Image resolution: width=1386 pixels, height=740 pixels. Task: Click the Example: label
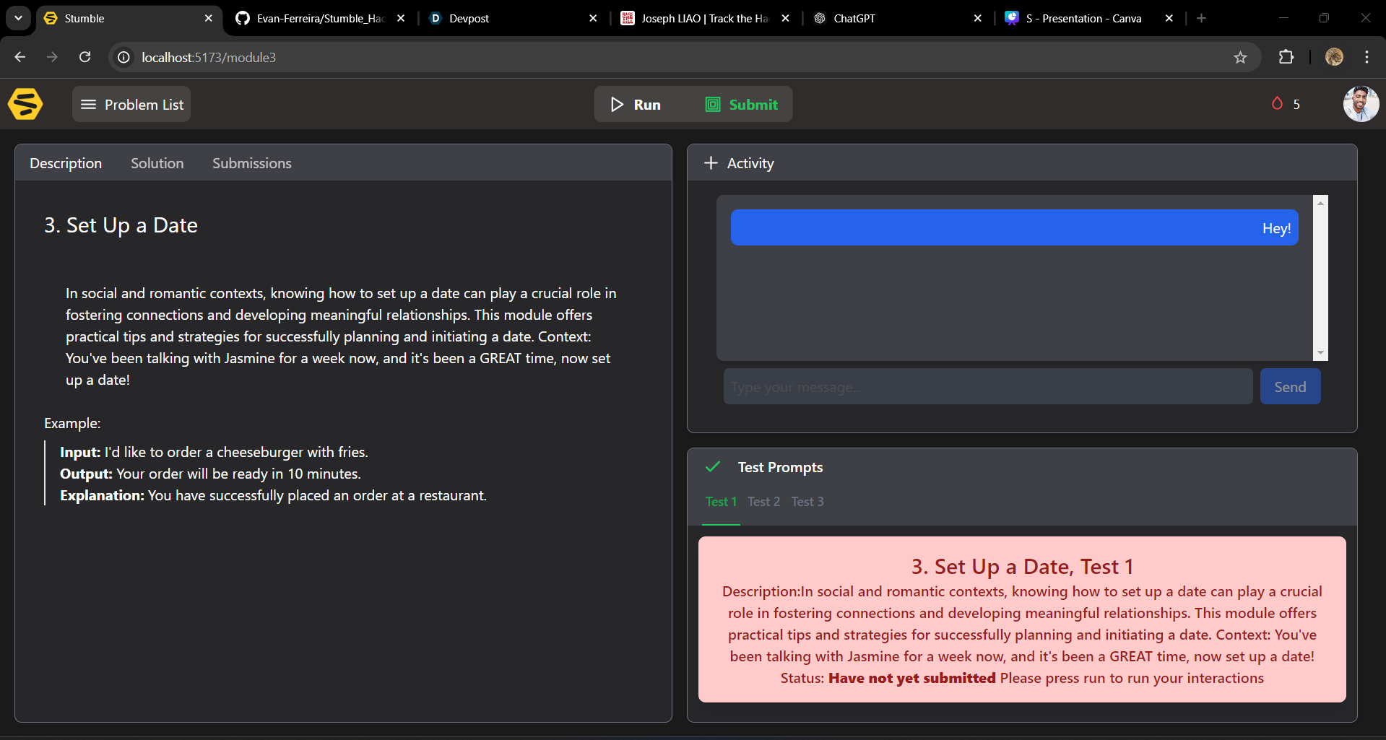pos(72,423)
